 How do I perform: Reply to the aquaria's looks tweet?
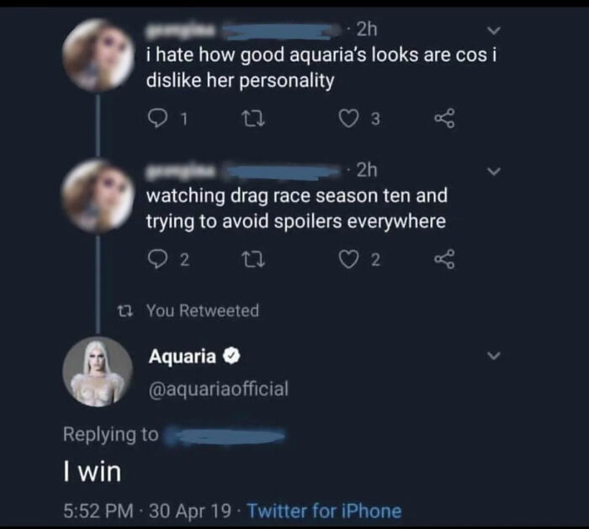(x=158, y=119)
